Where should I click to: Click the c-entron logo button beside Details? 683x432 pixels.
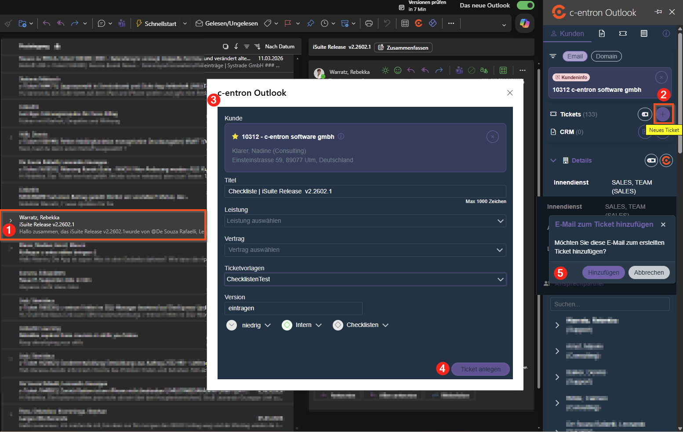pyautogui.click(x=666, y=160)
